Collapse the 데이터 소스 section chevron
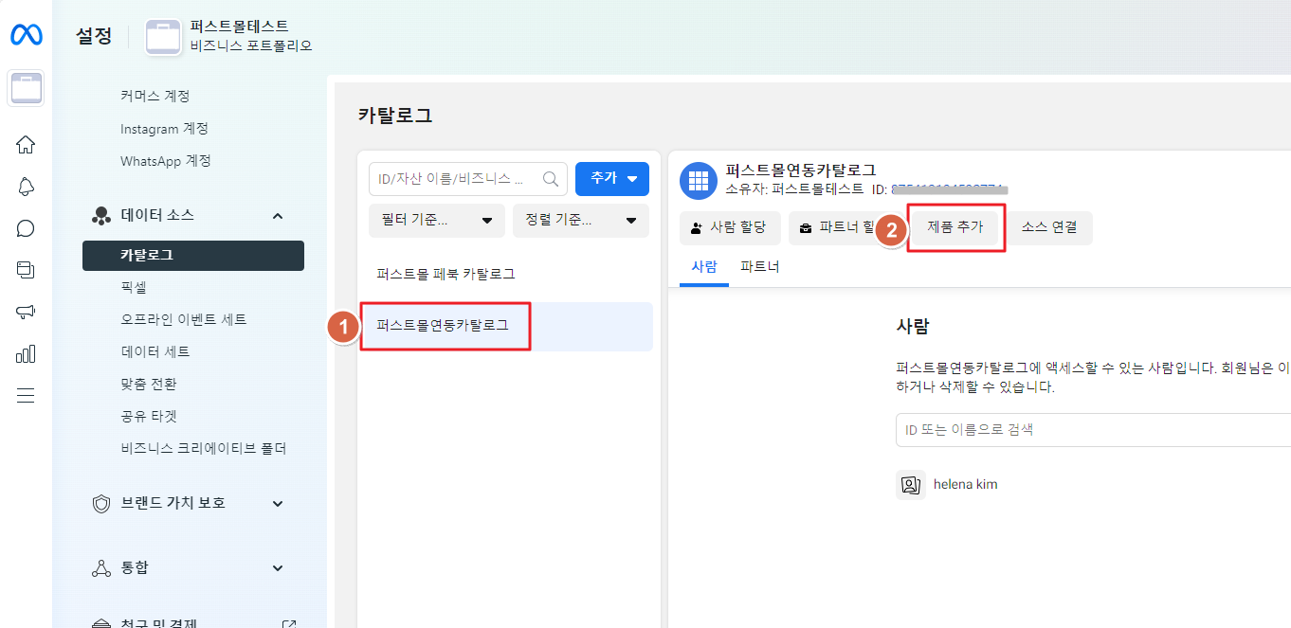 (x=278, y=216)
